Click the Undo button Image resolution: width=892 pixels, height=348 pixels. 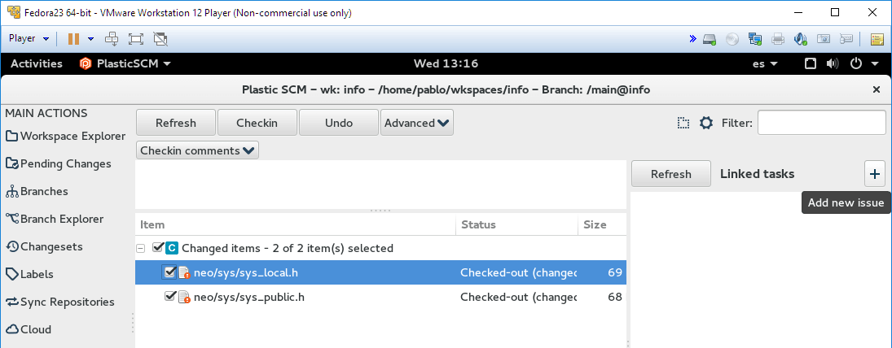pyautogui.click(x=339, y=123)
